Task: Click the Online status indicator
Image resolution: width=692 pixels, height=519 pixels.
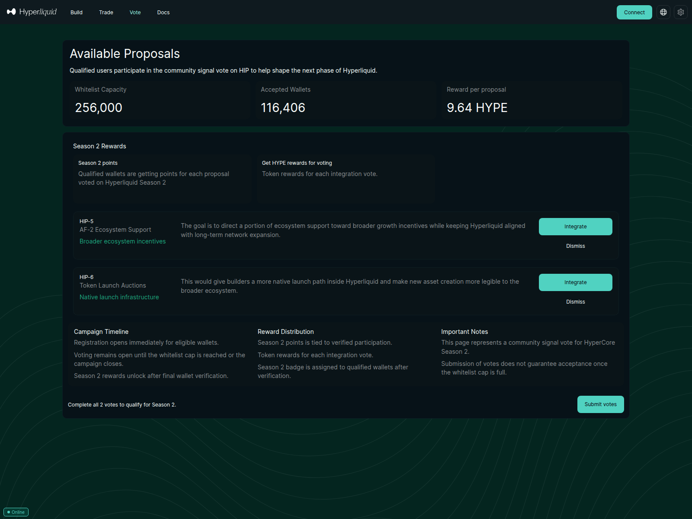Action: tap(16, 512)
